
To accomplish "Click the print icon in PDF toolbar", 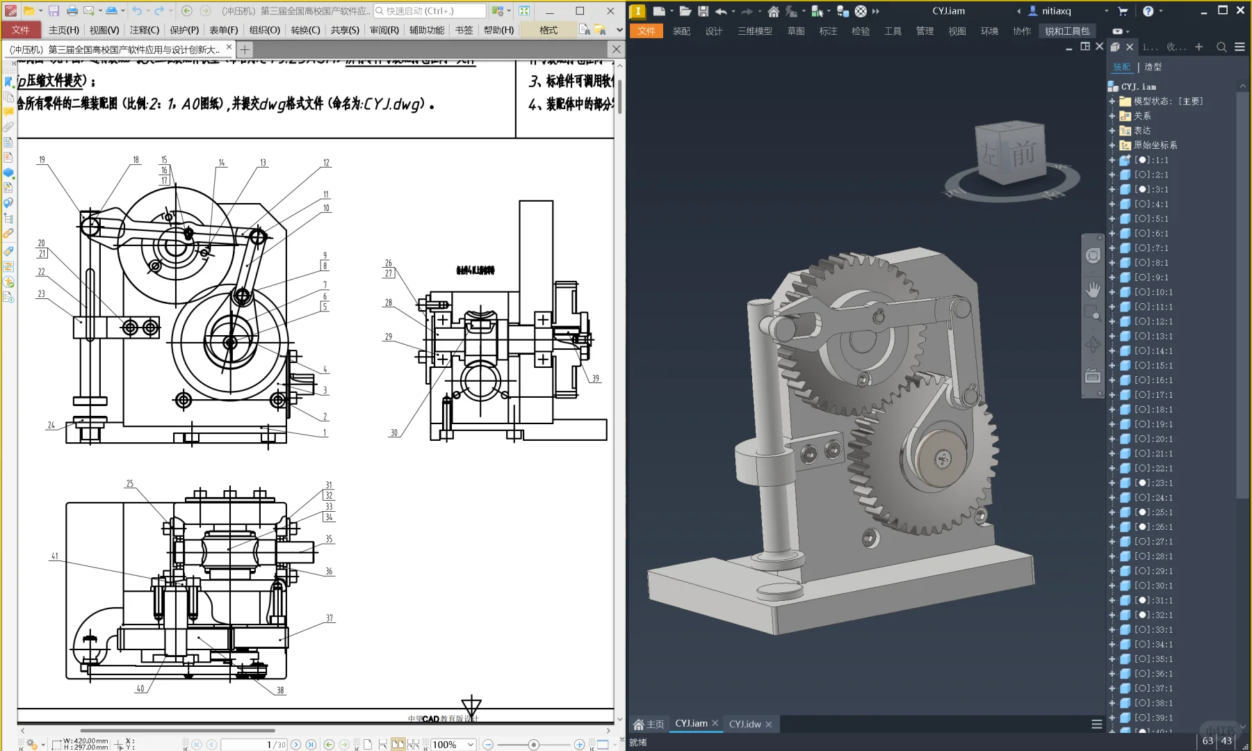I will (x=72, y=11).
